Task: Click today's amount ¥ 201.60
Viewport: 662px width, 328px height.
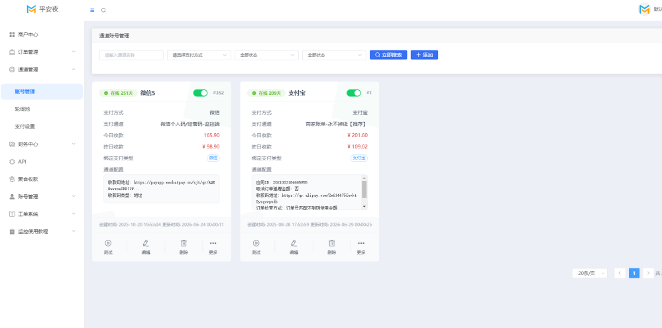Action: [x=358, y=135]
